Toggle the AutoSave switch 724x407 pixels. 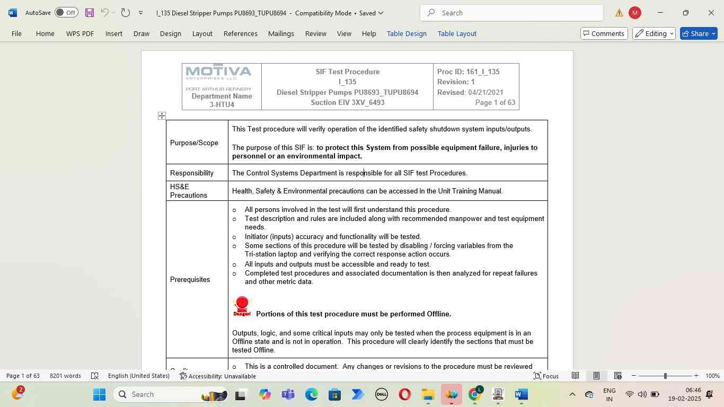tap(66, 13)
